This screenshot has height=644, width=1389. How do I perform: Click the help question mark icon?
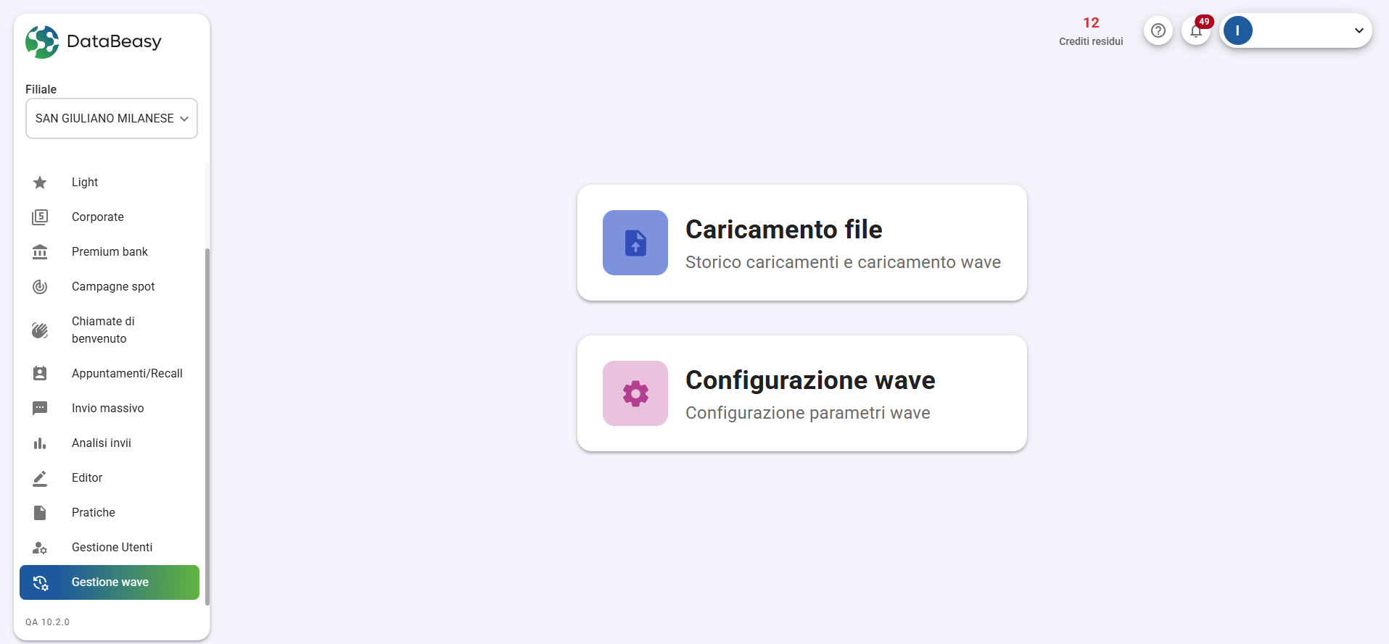click(x=1158, y=30)
